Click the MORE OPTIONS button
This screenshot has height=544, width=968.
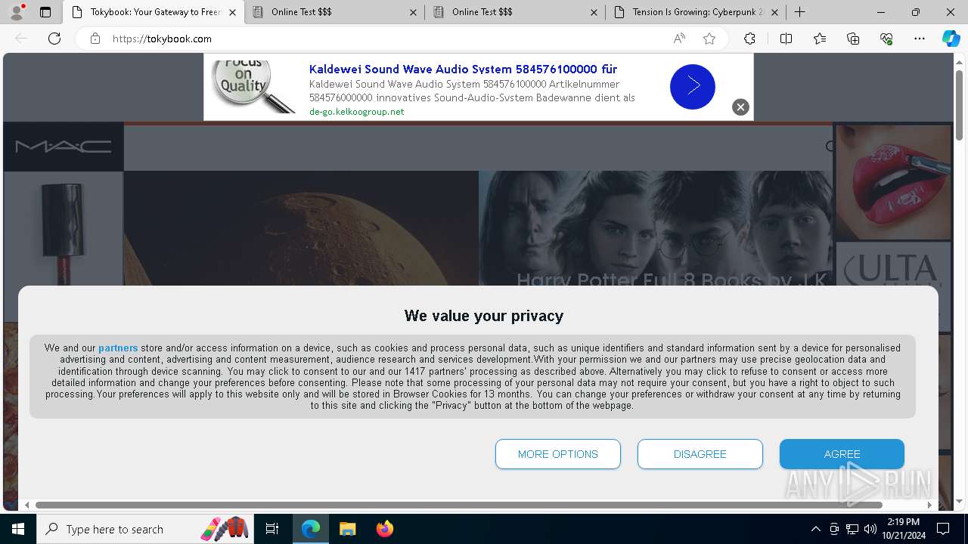tap(558, 454)
